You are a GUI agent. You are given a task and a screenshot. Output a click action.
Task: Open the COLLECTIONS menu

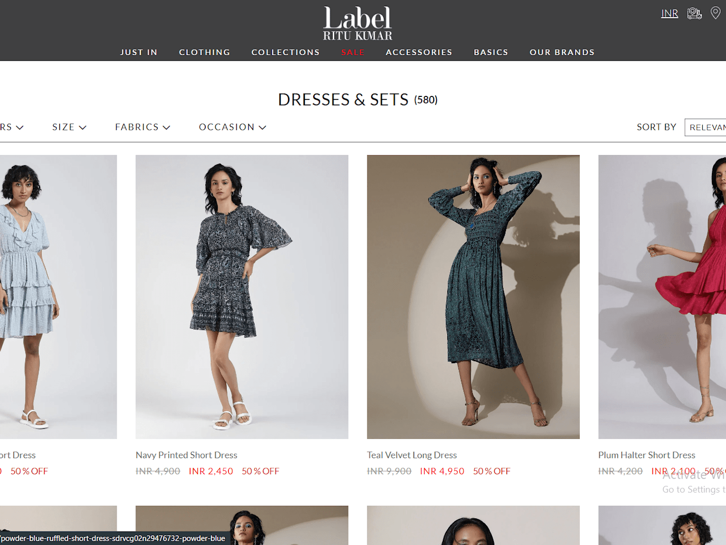[x=286, y=52]
